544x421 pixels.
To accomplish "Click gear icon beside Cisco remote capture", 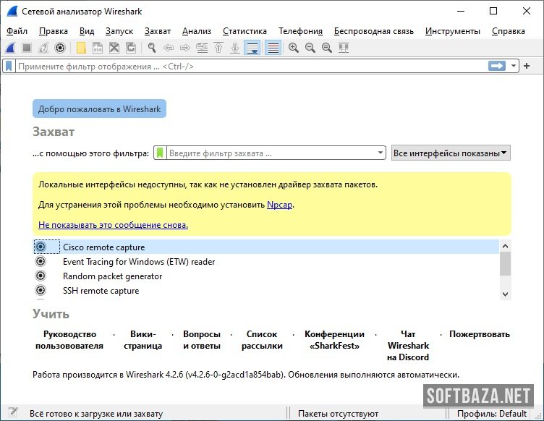I will pyautogui.click(x=41, y=247).
